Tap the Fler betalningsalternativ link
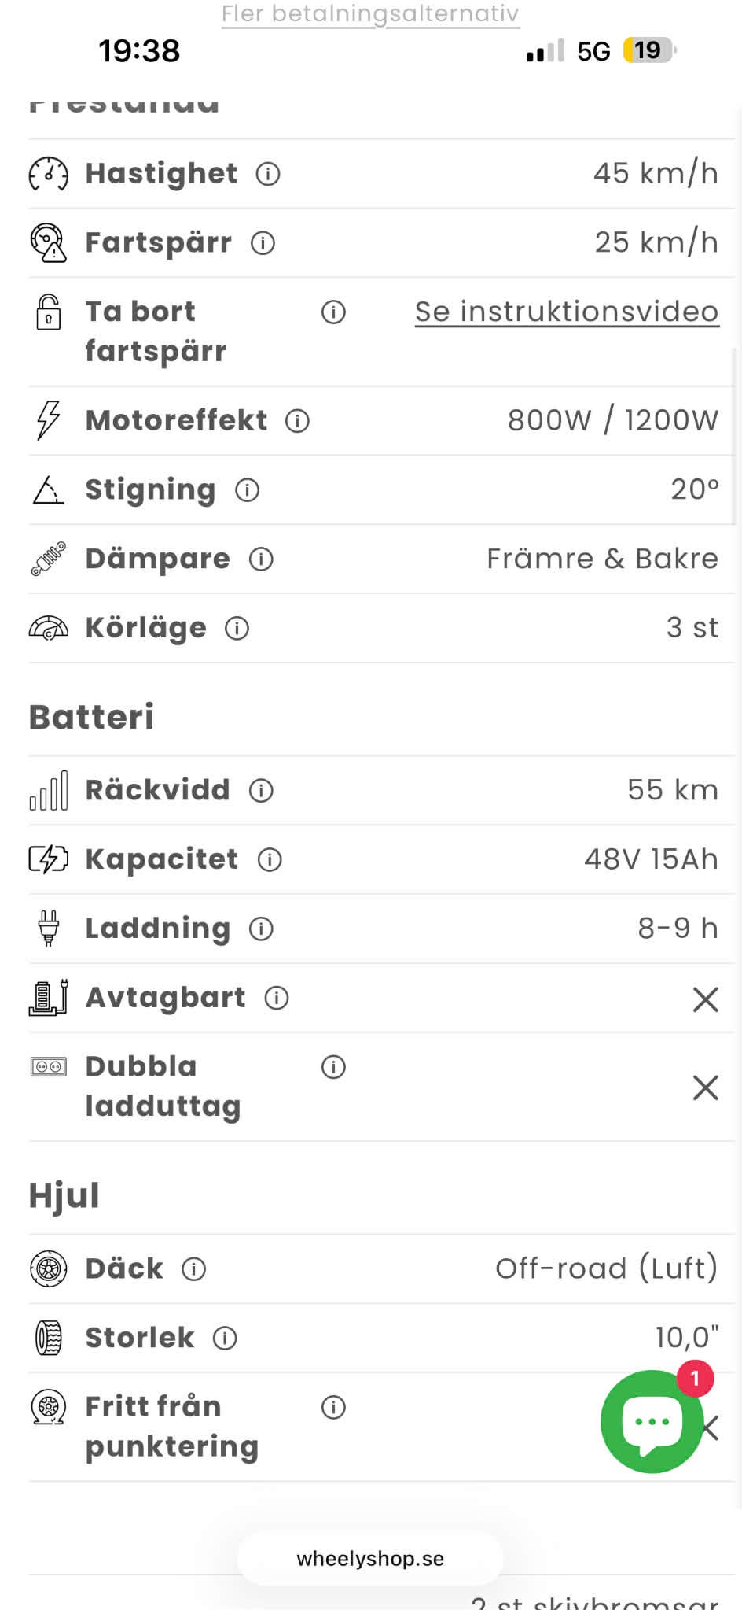 pos(370,13)
